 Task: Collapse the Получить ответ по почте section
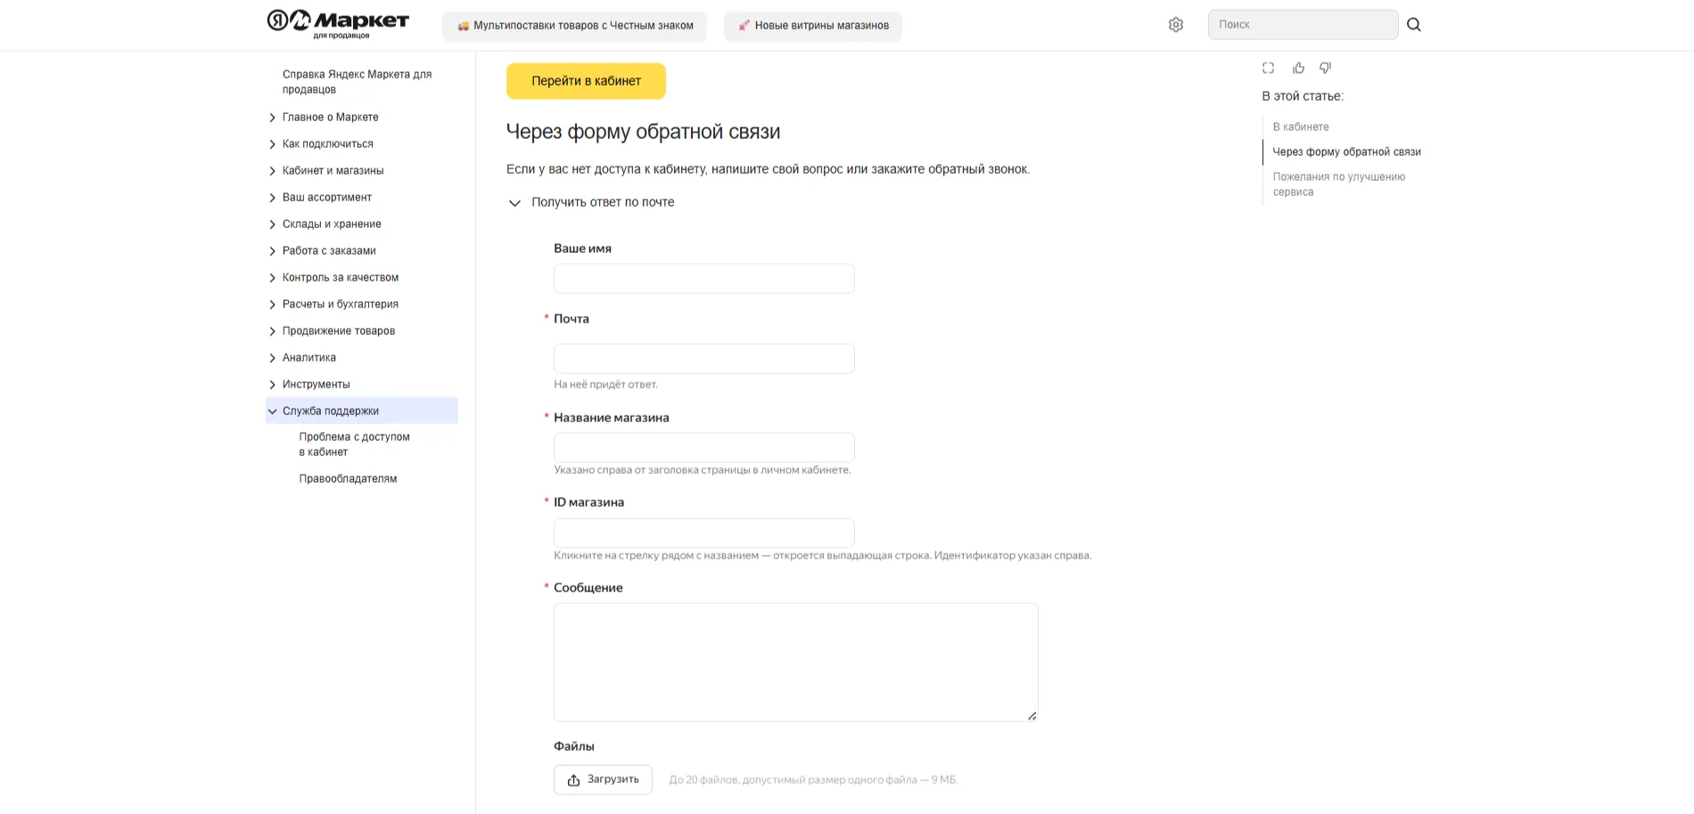(514, 203)
